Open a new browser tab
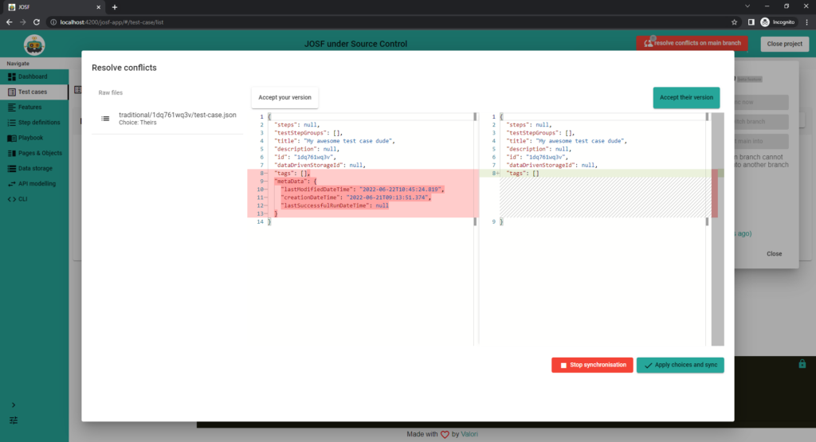Image resolution: width=816 pixels, height=442 pixels. [x=115, y=6]
